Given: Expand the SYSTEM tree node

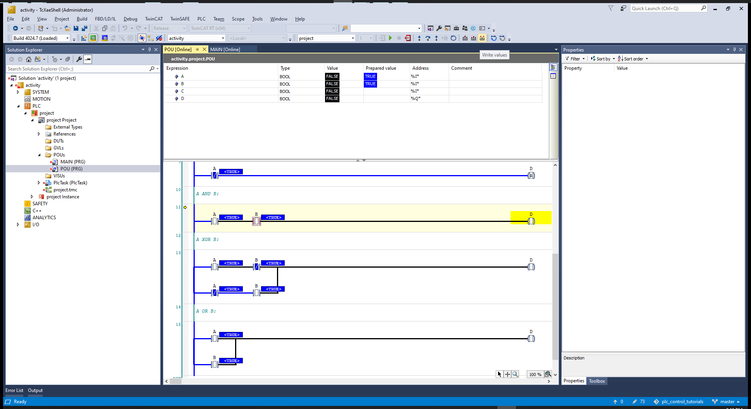Looking at the screenshot, I should point(18,92).
